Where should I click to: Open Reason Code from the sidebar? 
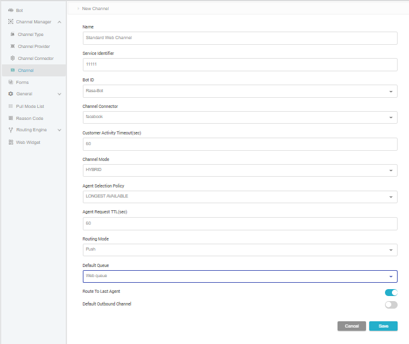(x=29, y=118)
